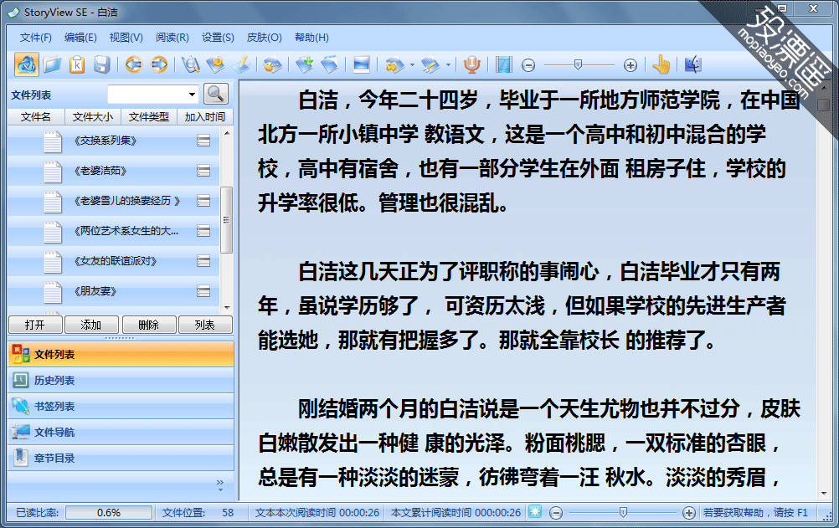Open dropdown arrow next to pen tag icon
Screen dimensions: 839x528
(x=448, y=65)
